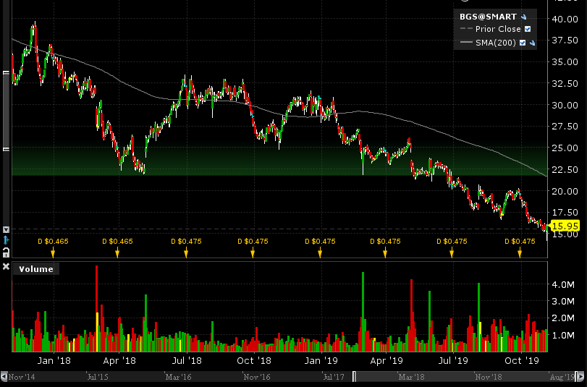Click Nov '14 on the timeline scrollbar
587x387 pixels.
[x=22, y=376]
